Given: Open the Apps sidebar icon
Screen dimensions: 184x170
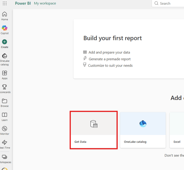Looking at the screenshot, I should pyautogui.click(x=4, y=75).
